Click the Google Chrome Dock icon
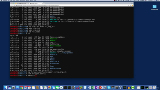This screenshot has height=90, width=160. point(21,87)
